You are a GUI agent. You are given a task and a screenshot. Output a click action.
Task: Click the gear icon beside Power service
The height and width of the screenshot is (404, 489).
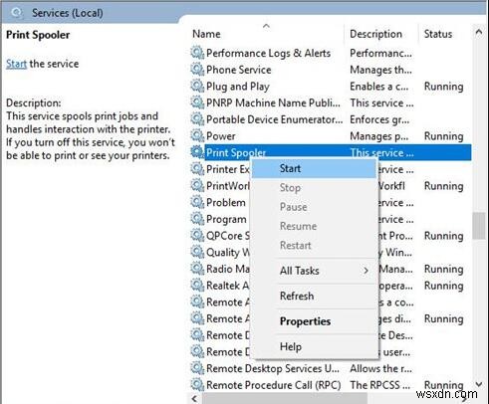coord(197,135)
